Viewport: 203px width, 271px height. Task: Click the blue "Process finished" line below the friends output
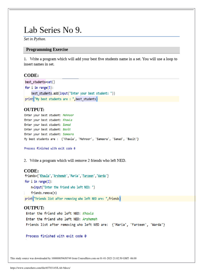tap(56, 236)
